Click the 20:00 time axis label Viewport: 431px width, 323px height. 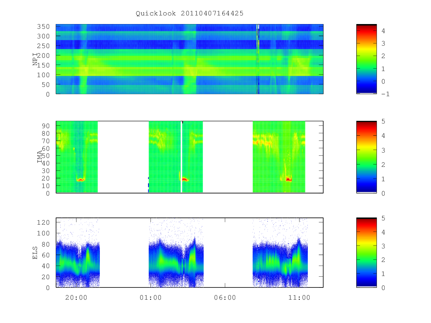pos(76,298)
